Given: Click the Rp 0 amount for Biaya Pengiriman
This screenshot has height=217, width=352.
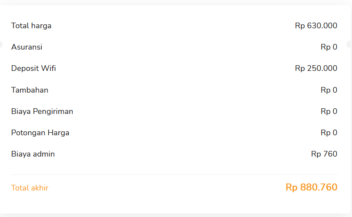Looking at the screenshot, I should [x=329, y=111].
